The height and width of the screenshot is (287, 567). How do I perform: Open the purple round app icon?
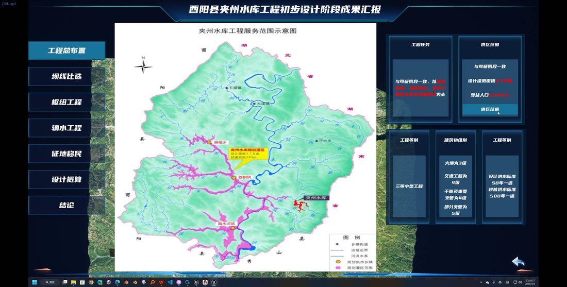pos(179,282)
